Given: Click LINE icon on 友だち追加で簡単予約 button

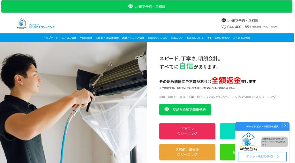Looking at the screenshot, I should pyautogui.click(x=167, y=109).
